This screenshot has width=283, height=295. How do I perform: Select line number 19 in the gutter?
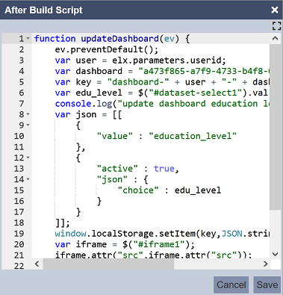point(19,234)
